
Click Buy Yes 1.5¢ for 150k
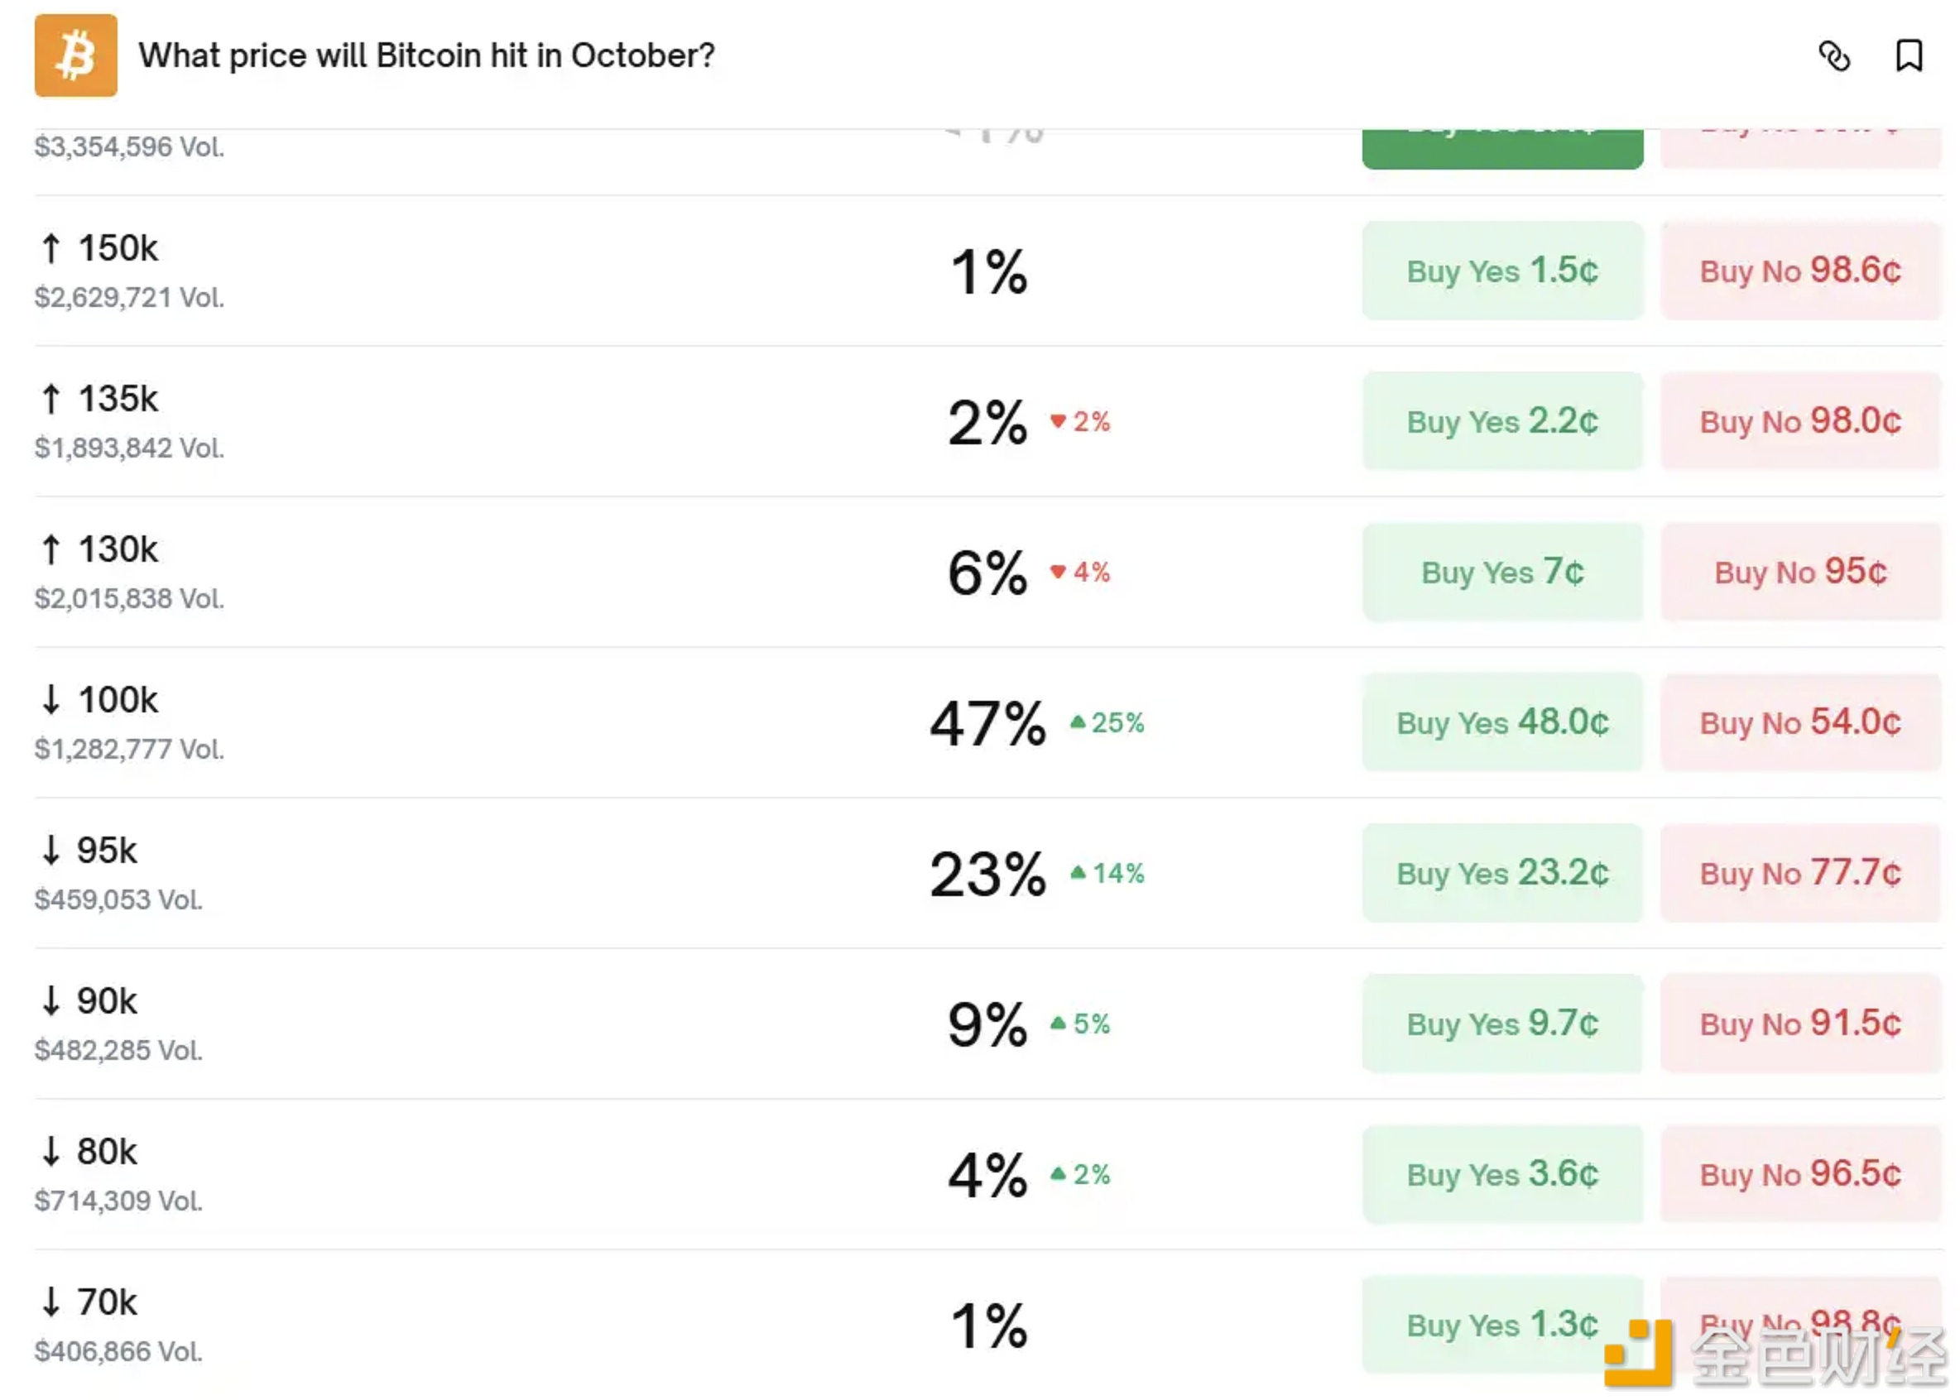point(1501,271)
